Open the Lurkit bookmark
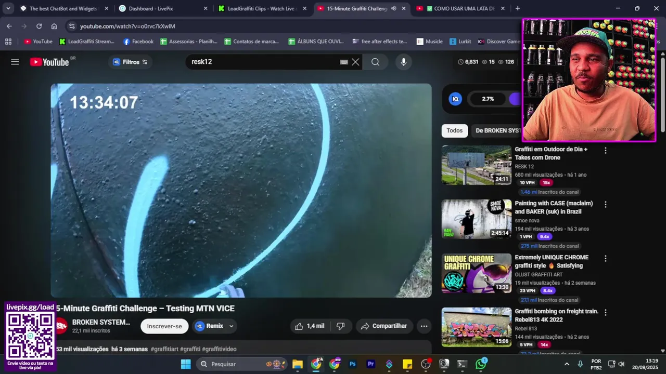 (460, 42)
